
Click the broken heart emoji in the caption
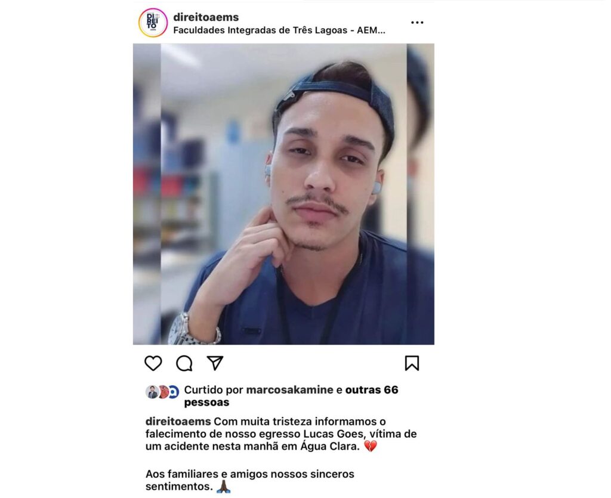coord(370,446)
